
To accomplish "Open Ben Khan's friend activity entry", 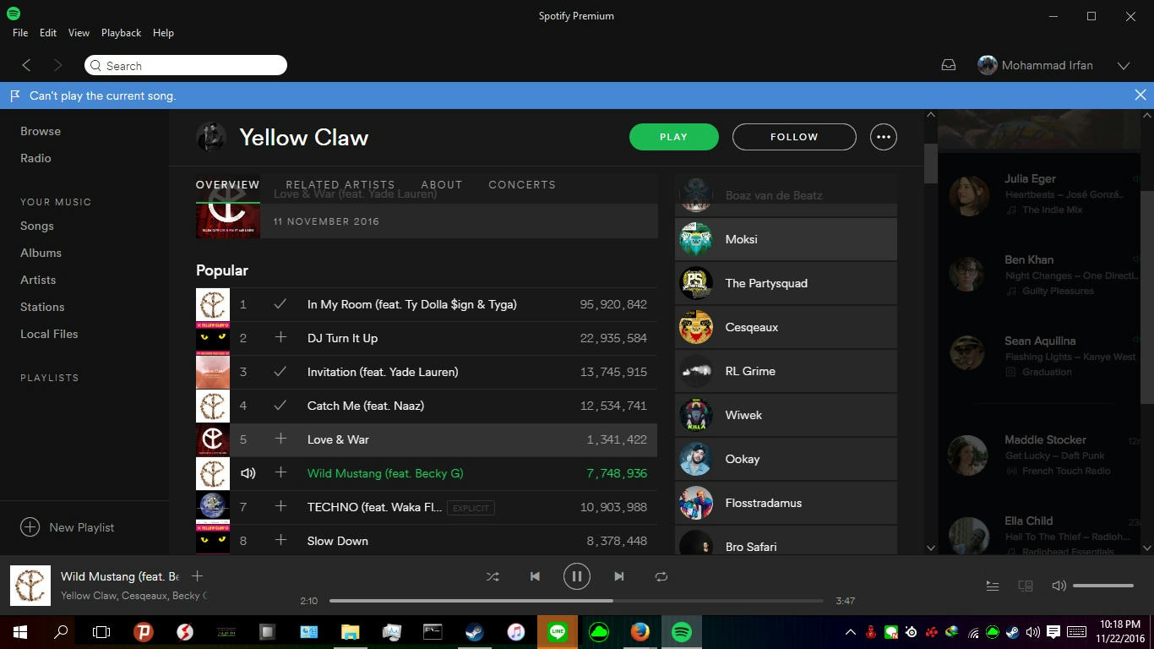I will (1039, 275).
